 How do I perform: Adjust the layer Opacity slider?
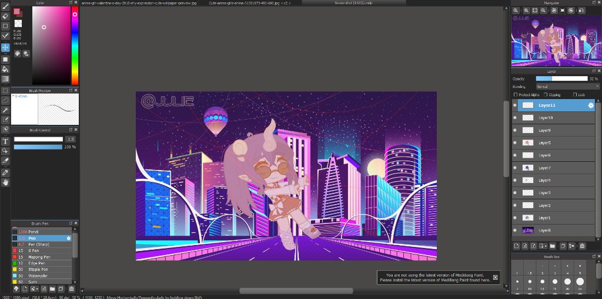tap(561, 79)
